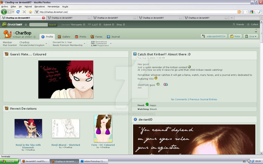The height and width of the screenshot is (164, 263).
Task: Open the Historial menu
Action: (x=28, y=7)
